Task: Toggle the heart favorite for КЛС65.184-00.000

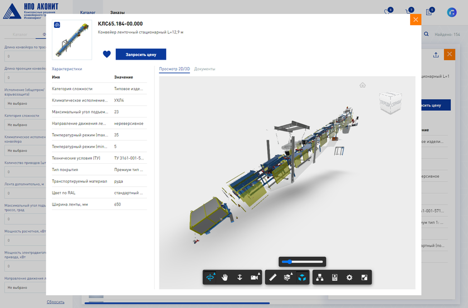Action: (107, 55)
